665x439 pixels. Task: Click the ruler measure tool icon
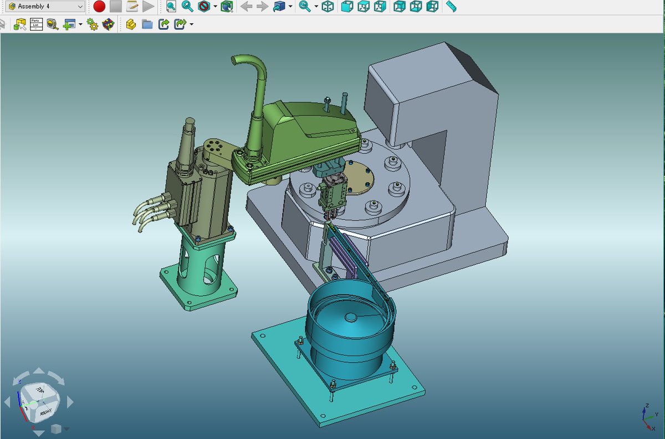click(451, 7)
